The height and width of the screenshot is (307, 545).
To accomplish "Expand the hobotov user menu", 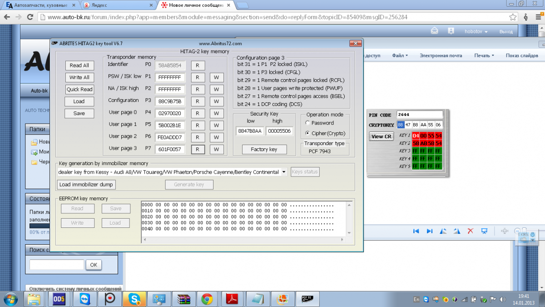I will (476, 32).
